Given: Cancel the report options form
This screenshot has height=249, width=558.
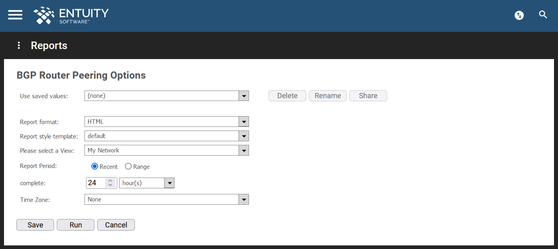Looking at the screenshot, I should coord(116,225).
